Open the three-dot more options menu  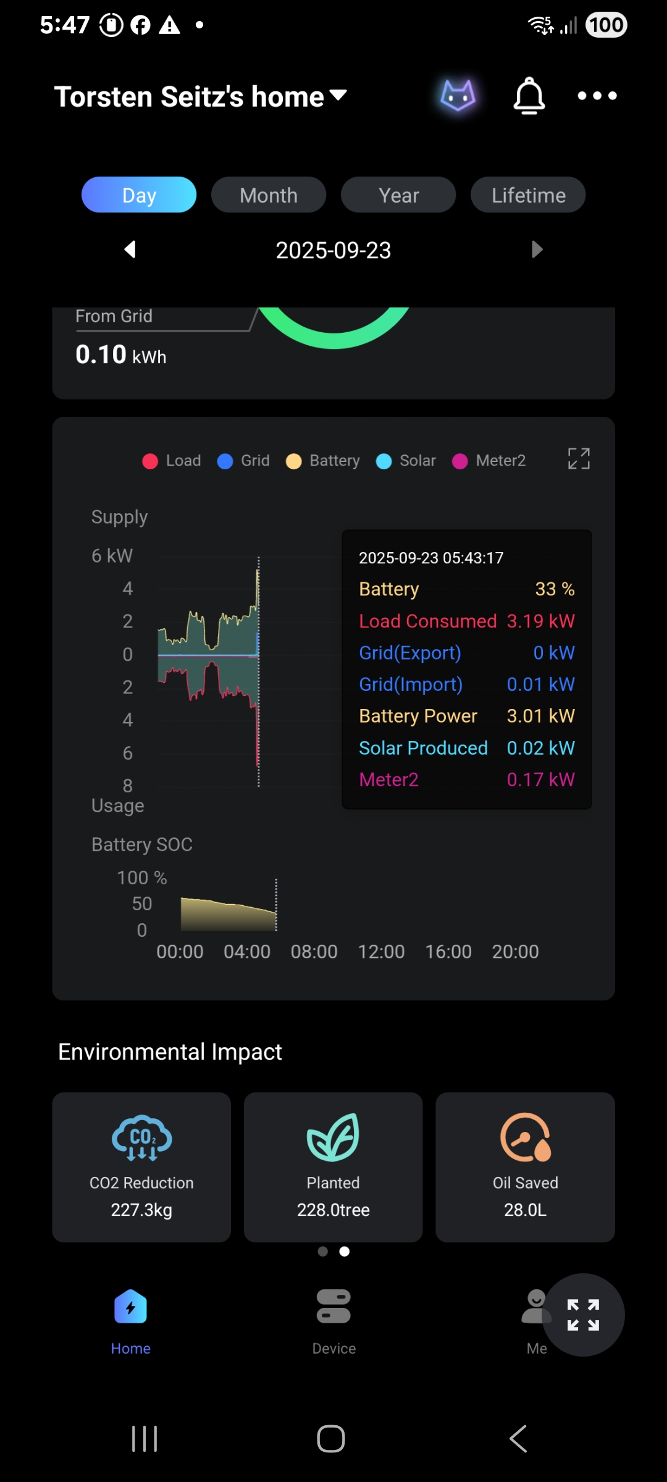[597, 96]
